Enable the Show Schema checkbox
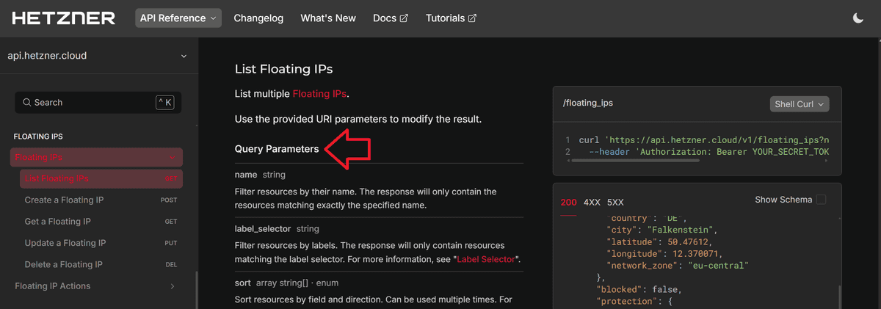881x309 pixels. (821, 200)
